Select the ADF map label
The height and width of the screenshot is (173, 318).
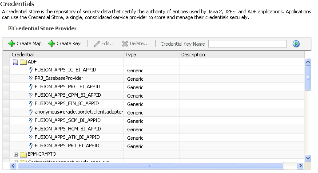coord(32,62)
